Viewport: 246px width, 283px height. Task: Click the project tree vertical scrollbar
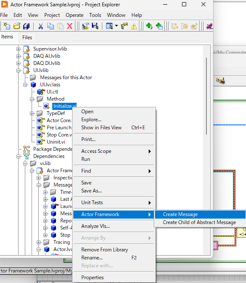point(206,96)
